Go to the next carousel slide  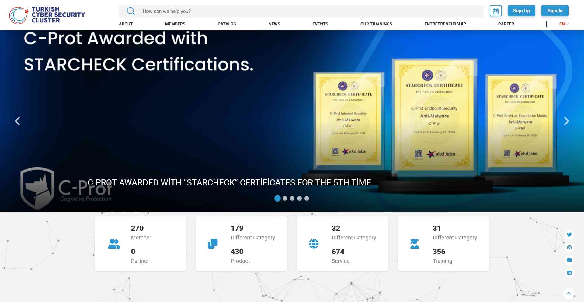point(566,121)
